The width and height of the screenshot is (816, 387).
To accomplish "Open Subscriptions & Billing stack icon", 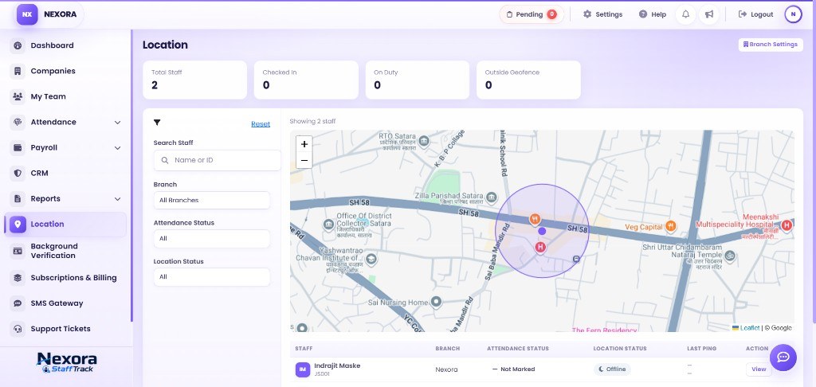I will [18, 278].
